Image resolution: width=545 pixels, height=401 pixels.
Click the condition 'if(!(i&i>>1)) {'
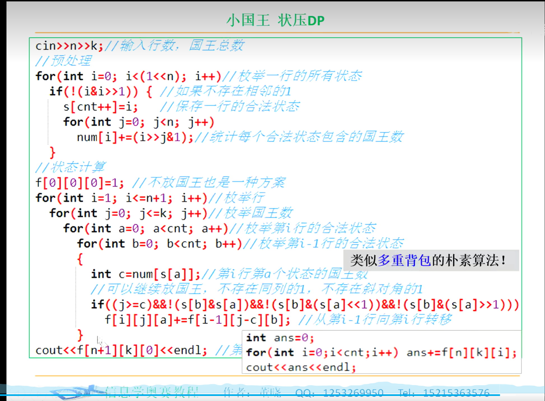[101, 91]
